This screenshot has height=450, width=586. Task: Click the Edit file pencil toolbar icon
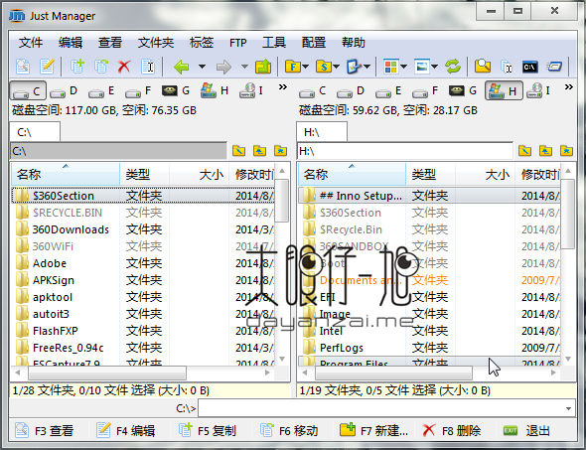click(47, 67)
